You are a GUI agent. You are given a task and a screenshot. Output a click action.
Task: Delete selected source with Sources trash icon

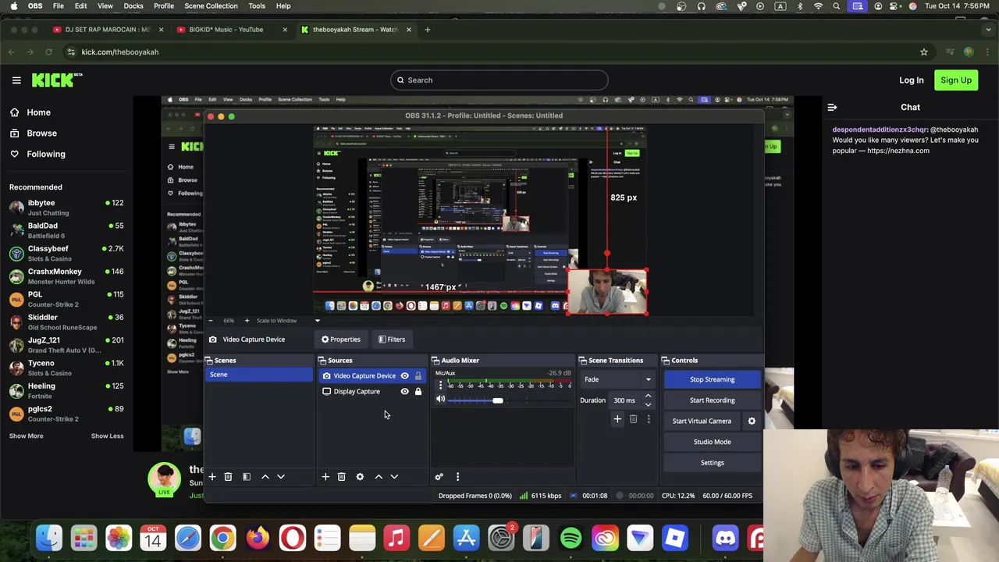[341, 477]
